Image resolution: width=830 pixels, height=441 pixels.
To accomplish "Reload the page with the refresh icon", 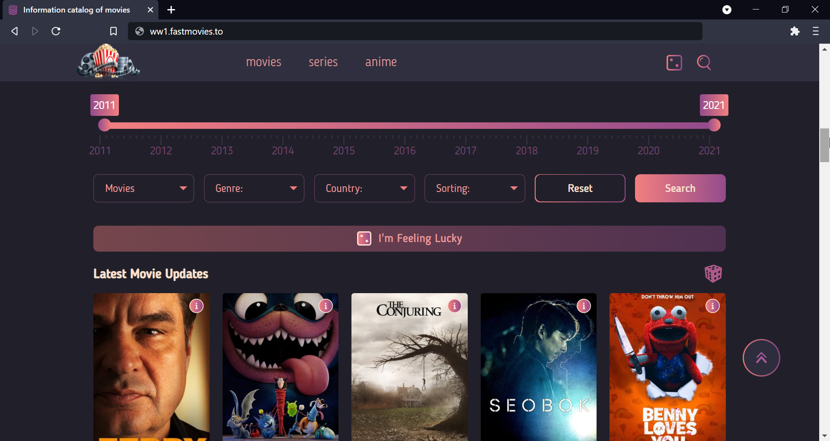I will (x=56, y=31).
